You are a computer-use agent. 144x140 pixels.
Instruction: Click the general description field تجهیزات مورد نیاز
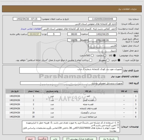71,70
